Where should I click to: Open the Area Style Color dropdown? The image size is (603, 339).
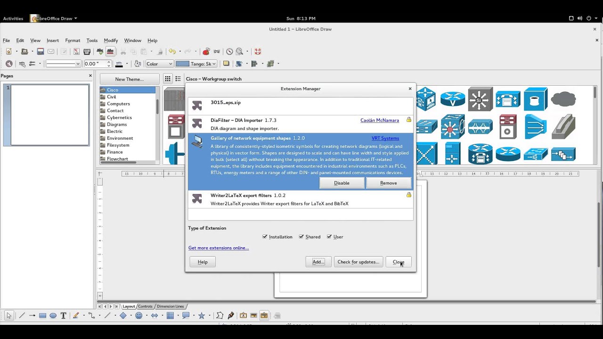click(x=159, y=64)
